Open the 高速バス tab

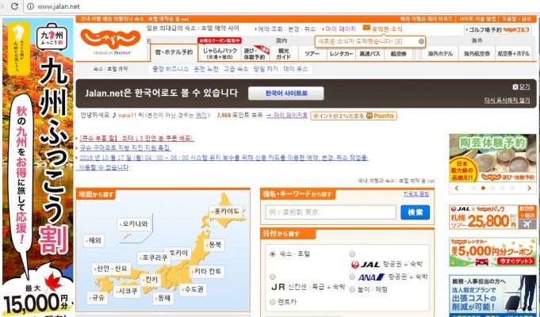pos(370,53)
